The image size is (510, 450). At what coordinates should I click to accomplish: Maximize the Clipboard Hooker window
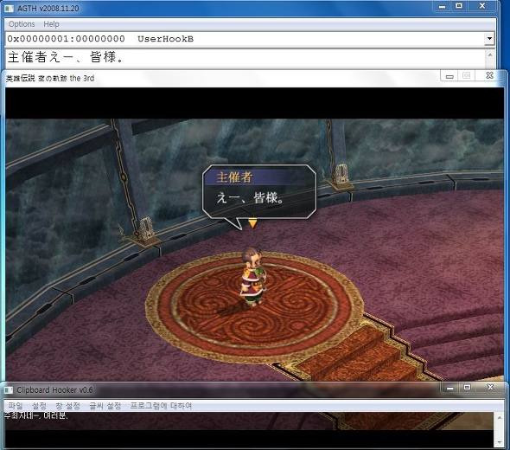(x=467, y=387)
